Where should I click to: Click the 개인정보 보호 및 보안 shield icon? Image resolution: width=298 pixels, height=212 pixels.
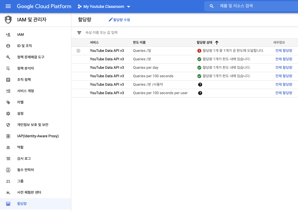(x=8, y=125)
